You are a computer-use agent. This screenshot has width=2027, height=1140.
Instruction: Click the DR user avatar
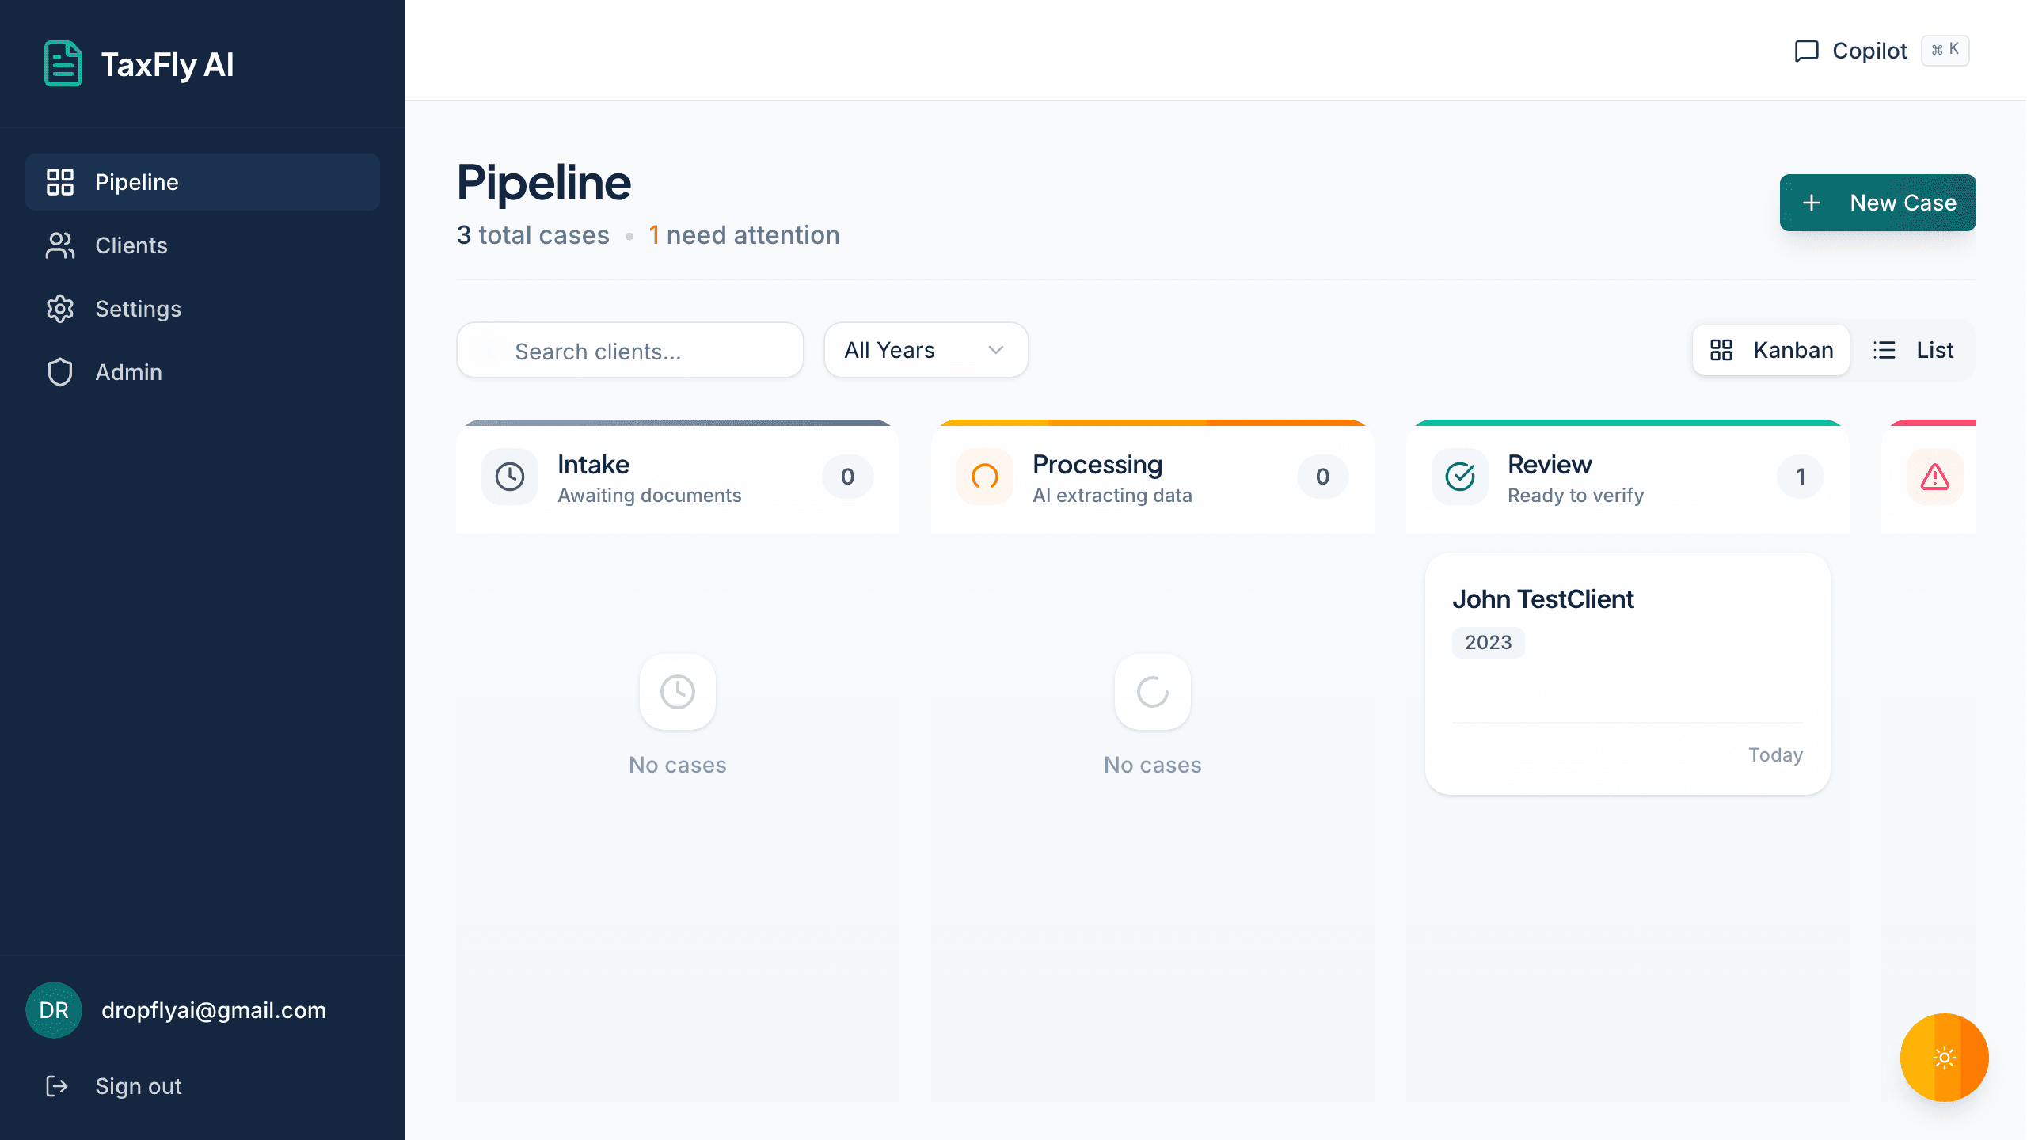coord(54,1010)
